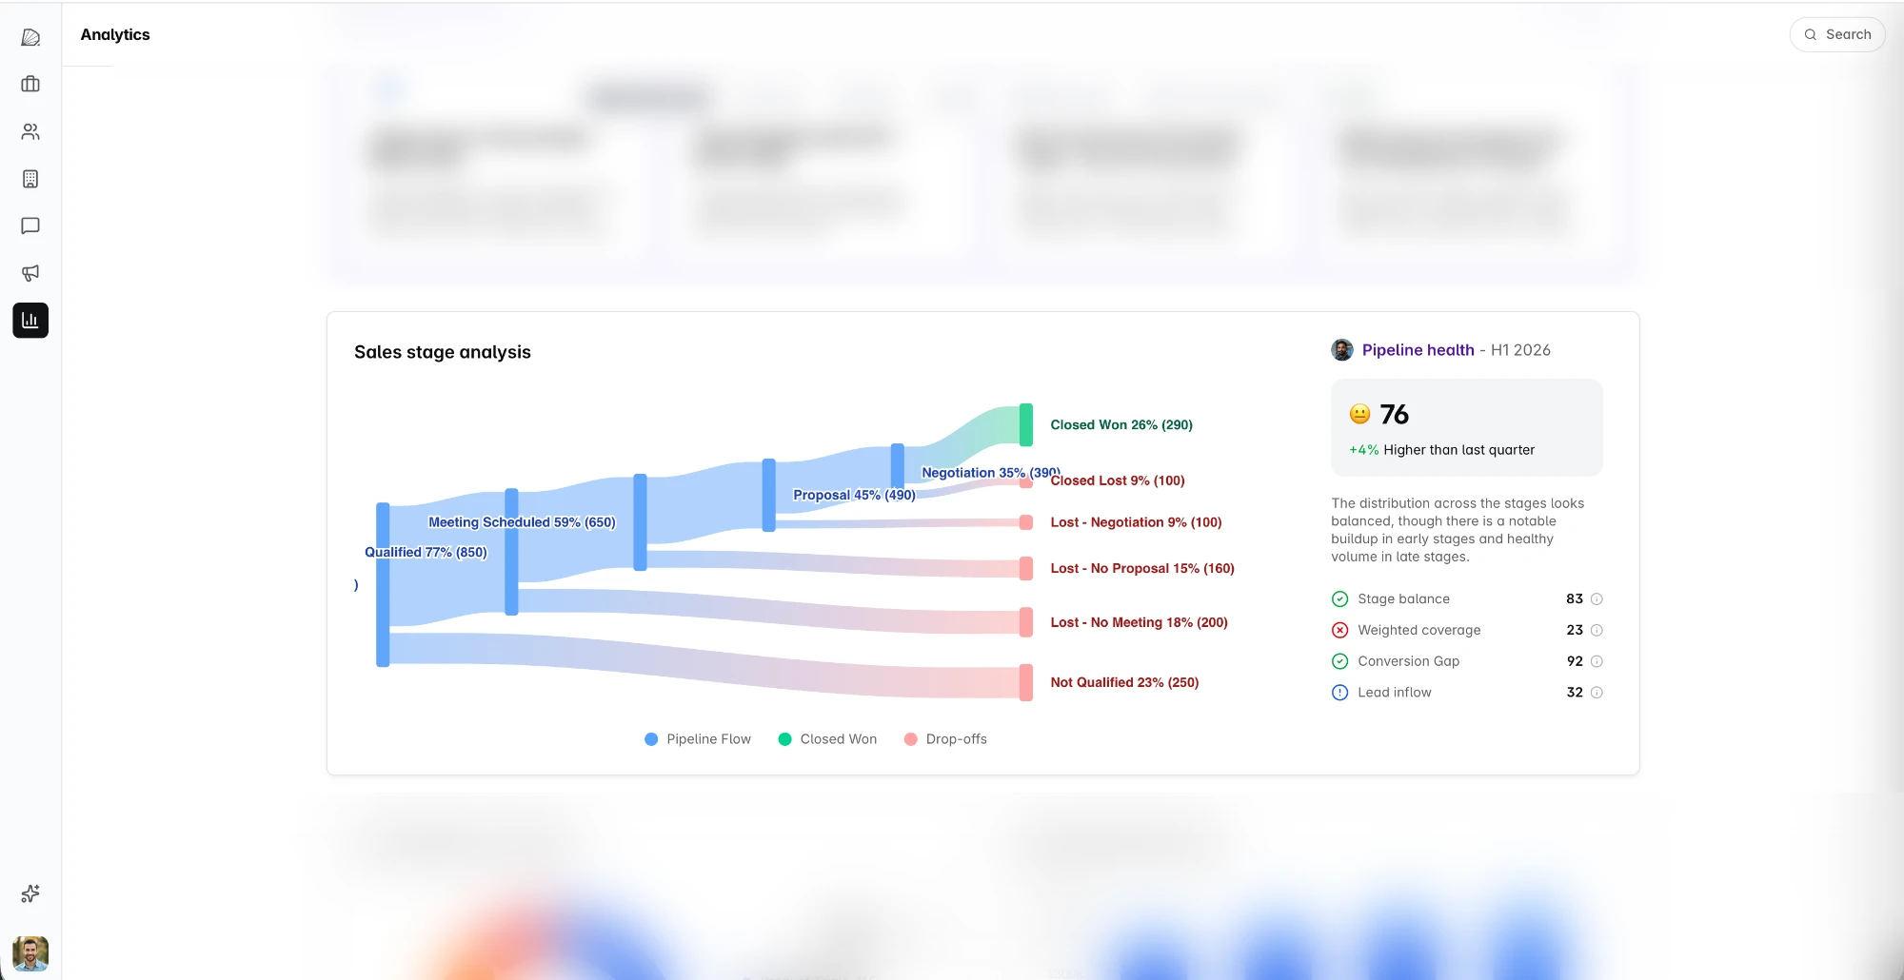Open the AI sparkles assistant icon
The image size is (1904, 980).
[30, 893]
